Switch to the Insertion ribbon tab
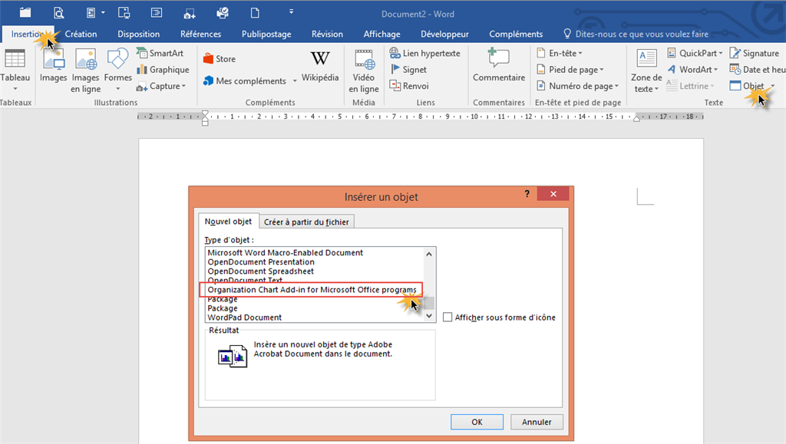The height and width of the screenshot is (444, 786). [x=28, y=34]
